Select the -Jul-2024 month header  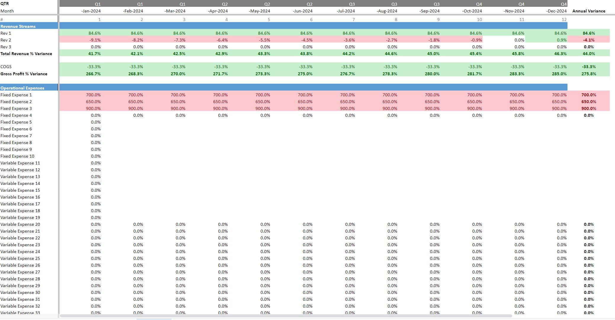coord(346,11)
